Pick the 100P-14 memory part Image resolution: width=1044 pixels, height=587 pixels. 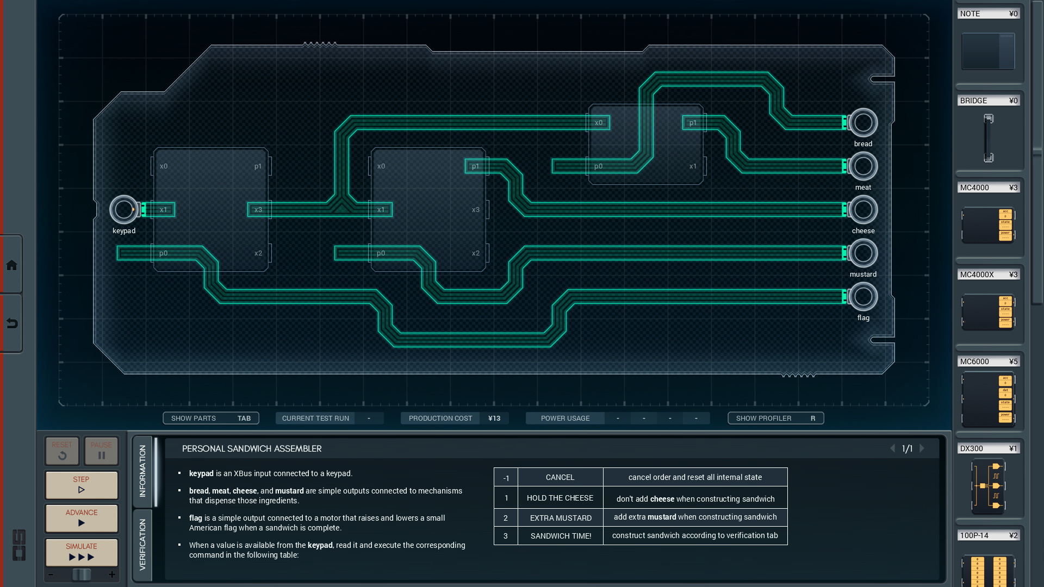(x=988, y=571)
